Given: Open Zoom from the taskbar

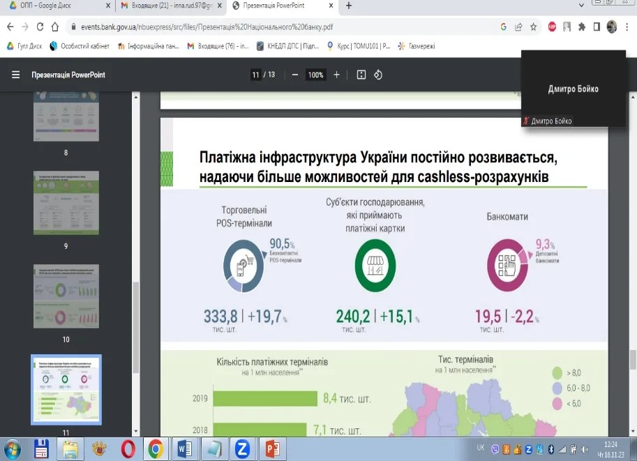Looking at the screenshot, I should pyautogui.click(x=242, y=448).
